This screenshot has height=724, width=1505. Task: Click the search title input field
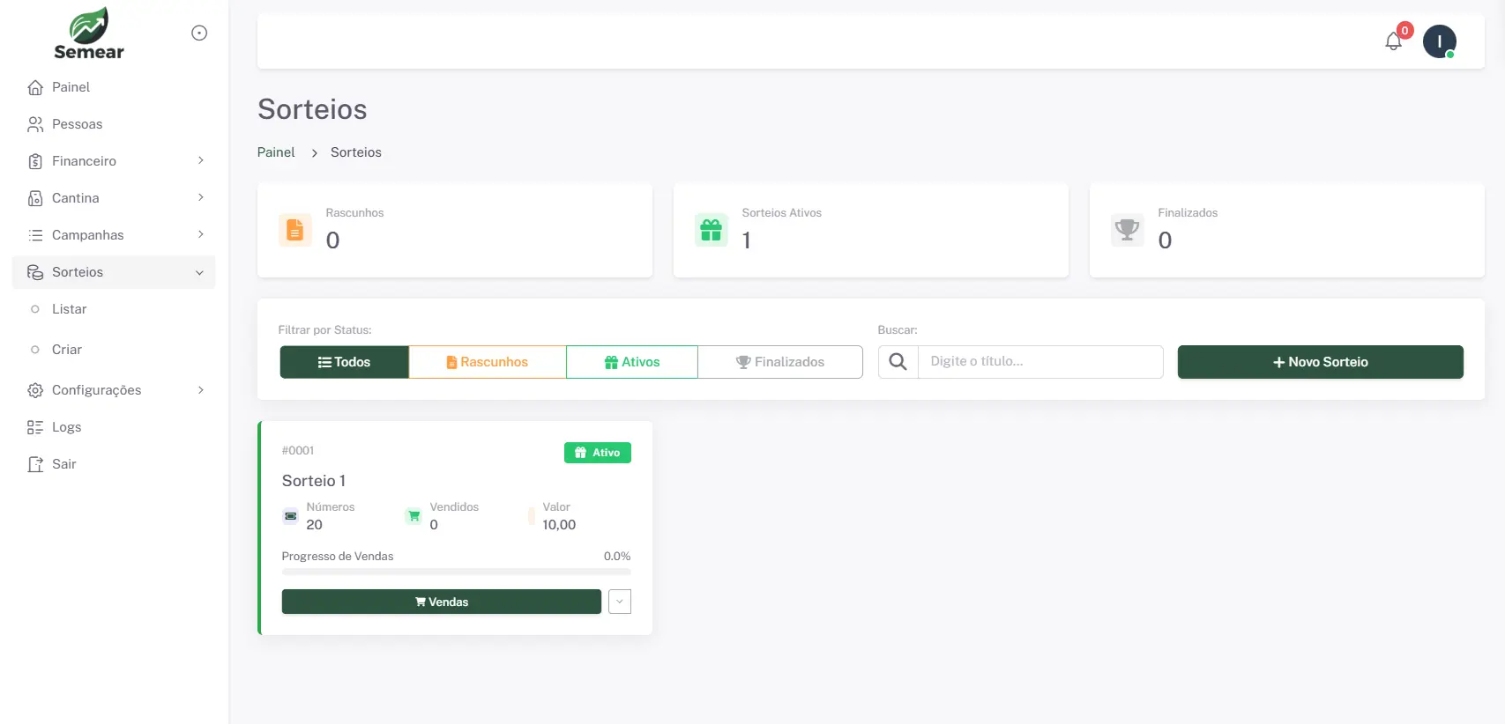1039,362
